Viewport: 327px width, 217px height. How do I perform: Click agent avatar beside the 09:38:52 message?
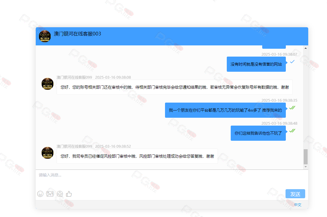click(x=48, y=153)
